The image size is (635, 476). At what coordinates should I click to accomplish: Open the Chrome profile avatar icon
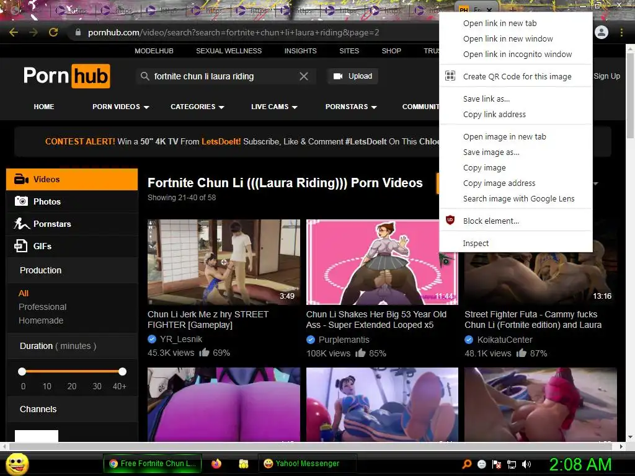point(602,32)
